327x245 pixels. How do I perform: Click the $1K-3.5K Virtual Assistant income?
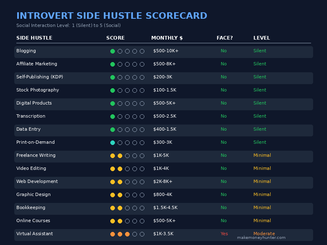pos(163,234)
